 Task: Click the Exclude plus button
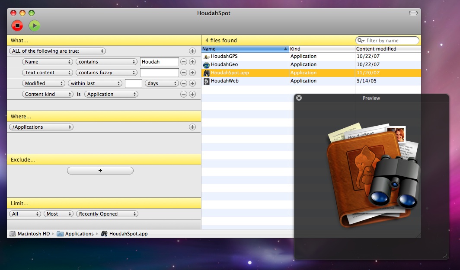(100, 171)
